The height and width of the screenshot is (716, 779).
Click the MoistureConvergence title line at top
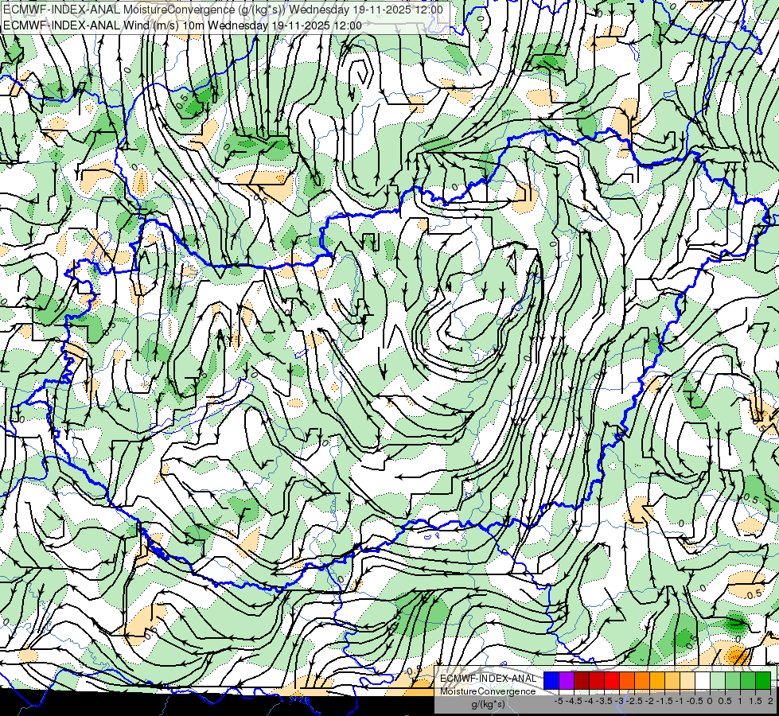click(x=223, y=9)
